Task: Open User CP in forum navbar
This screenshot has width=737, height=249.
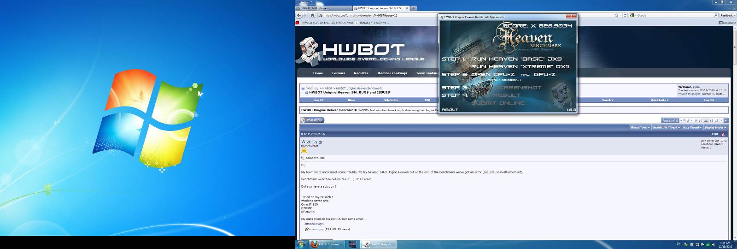Action: (318, 100)
